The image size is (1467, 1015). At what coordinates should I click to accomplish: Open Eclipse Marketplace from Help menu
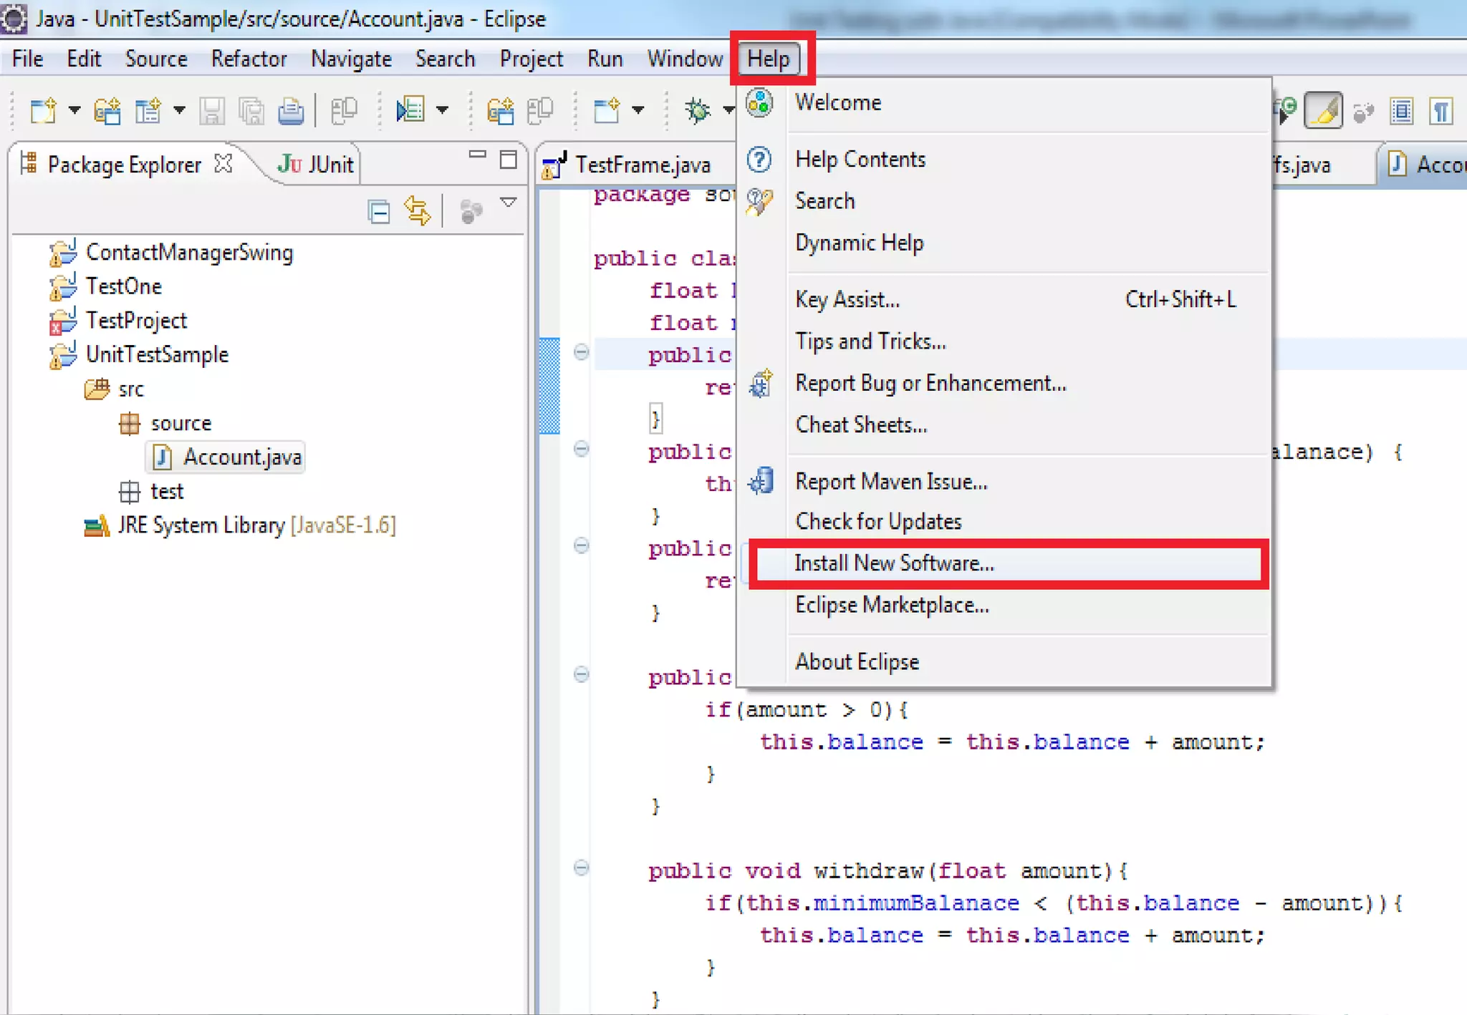pos(891,606)
